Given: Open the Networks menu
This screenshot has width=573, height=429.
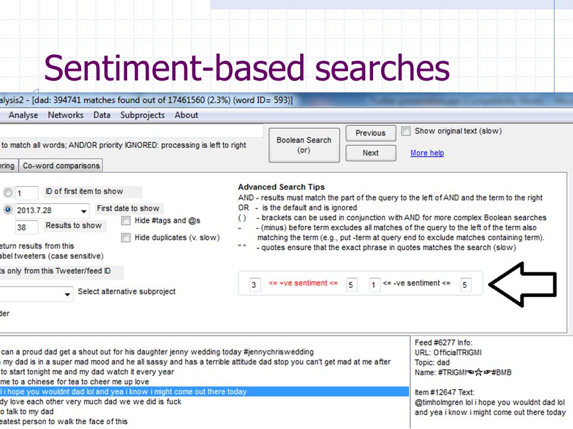Looking at the screenshot, I should pos(66,115).
